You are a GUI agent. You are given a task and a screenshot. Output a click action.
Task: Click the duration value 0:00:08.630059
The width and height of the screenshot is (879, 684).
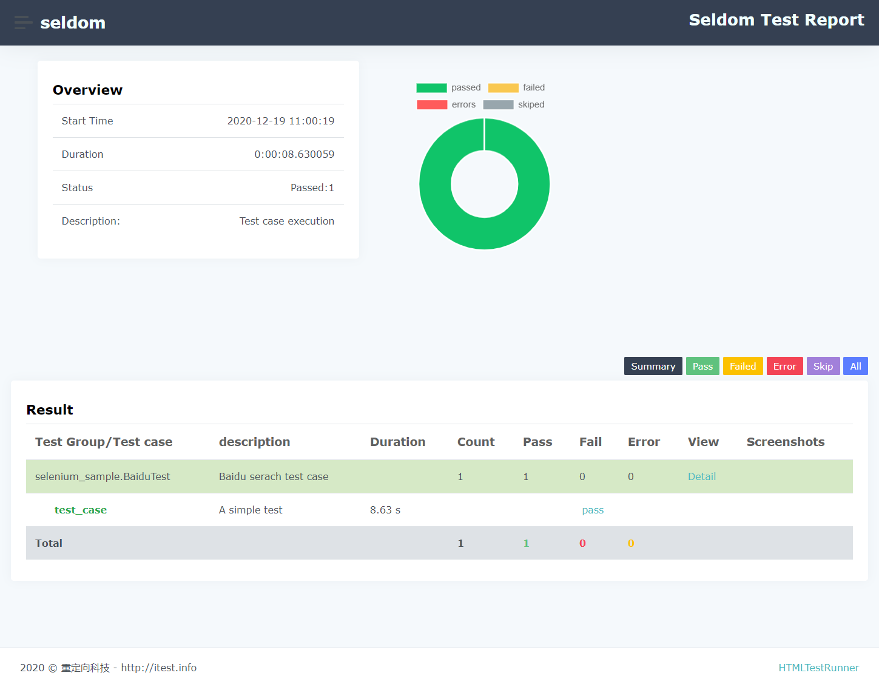tap(294, 154)
